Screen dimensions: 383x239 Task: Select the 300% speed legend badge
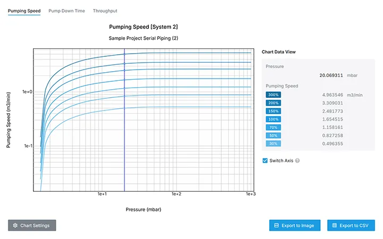click(x=273, y=95)
